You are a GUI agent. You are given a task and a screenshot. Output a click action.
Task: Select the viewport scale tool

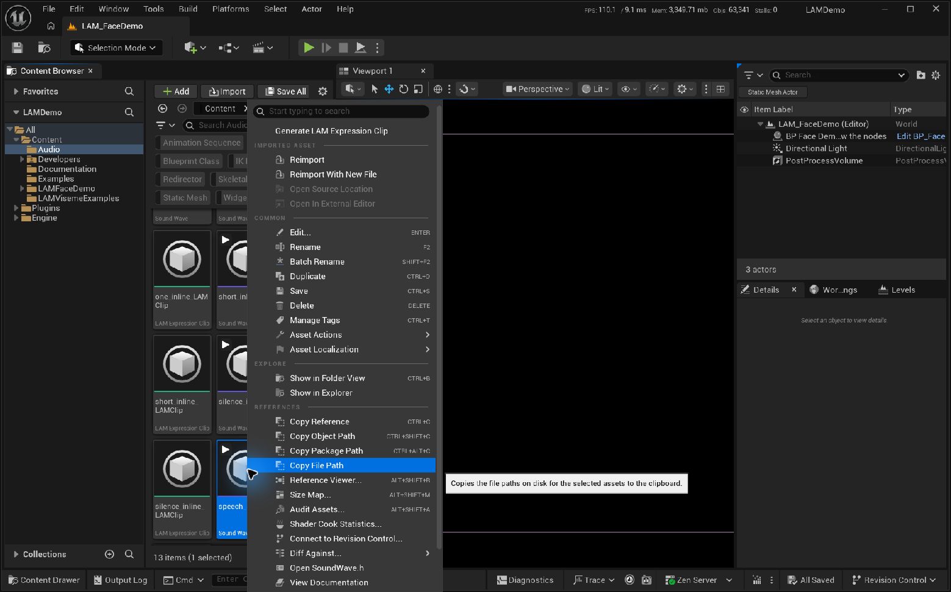[418, 89]
